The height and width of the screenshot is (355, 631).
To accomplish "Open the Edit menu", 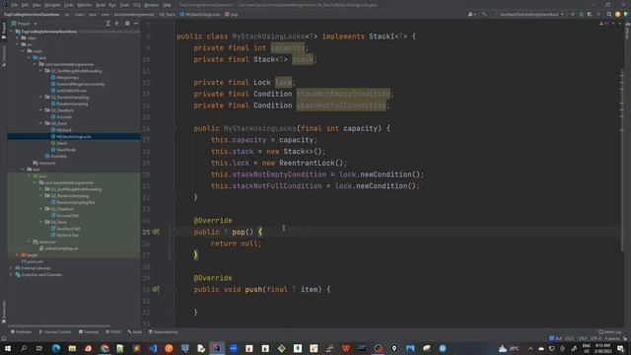I will pyautogui.click(x=25, y=5).
